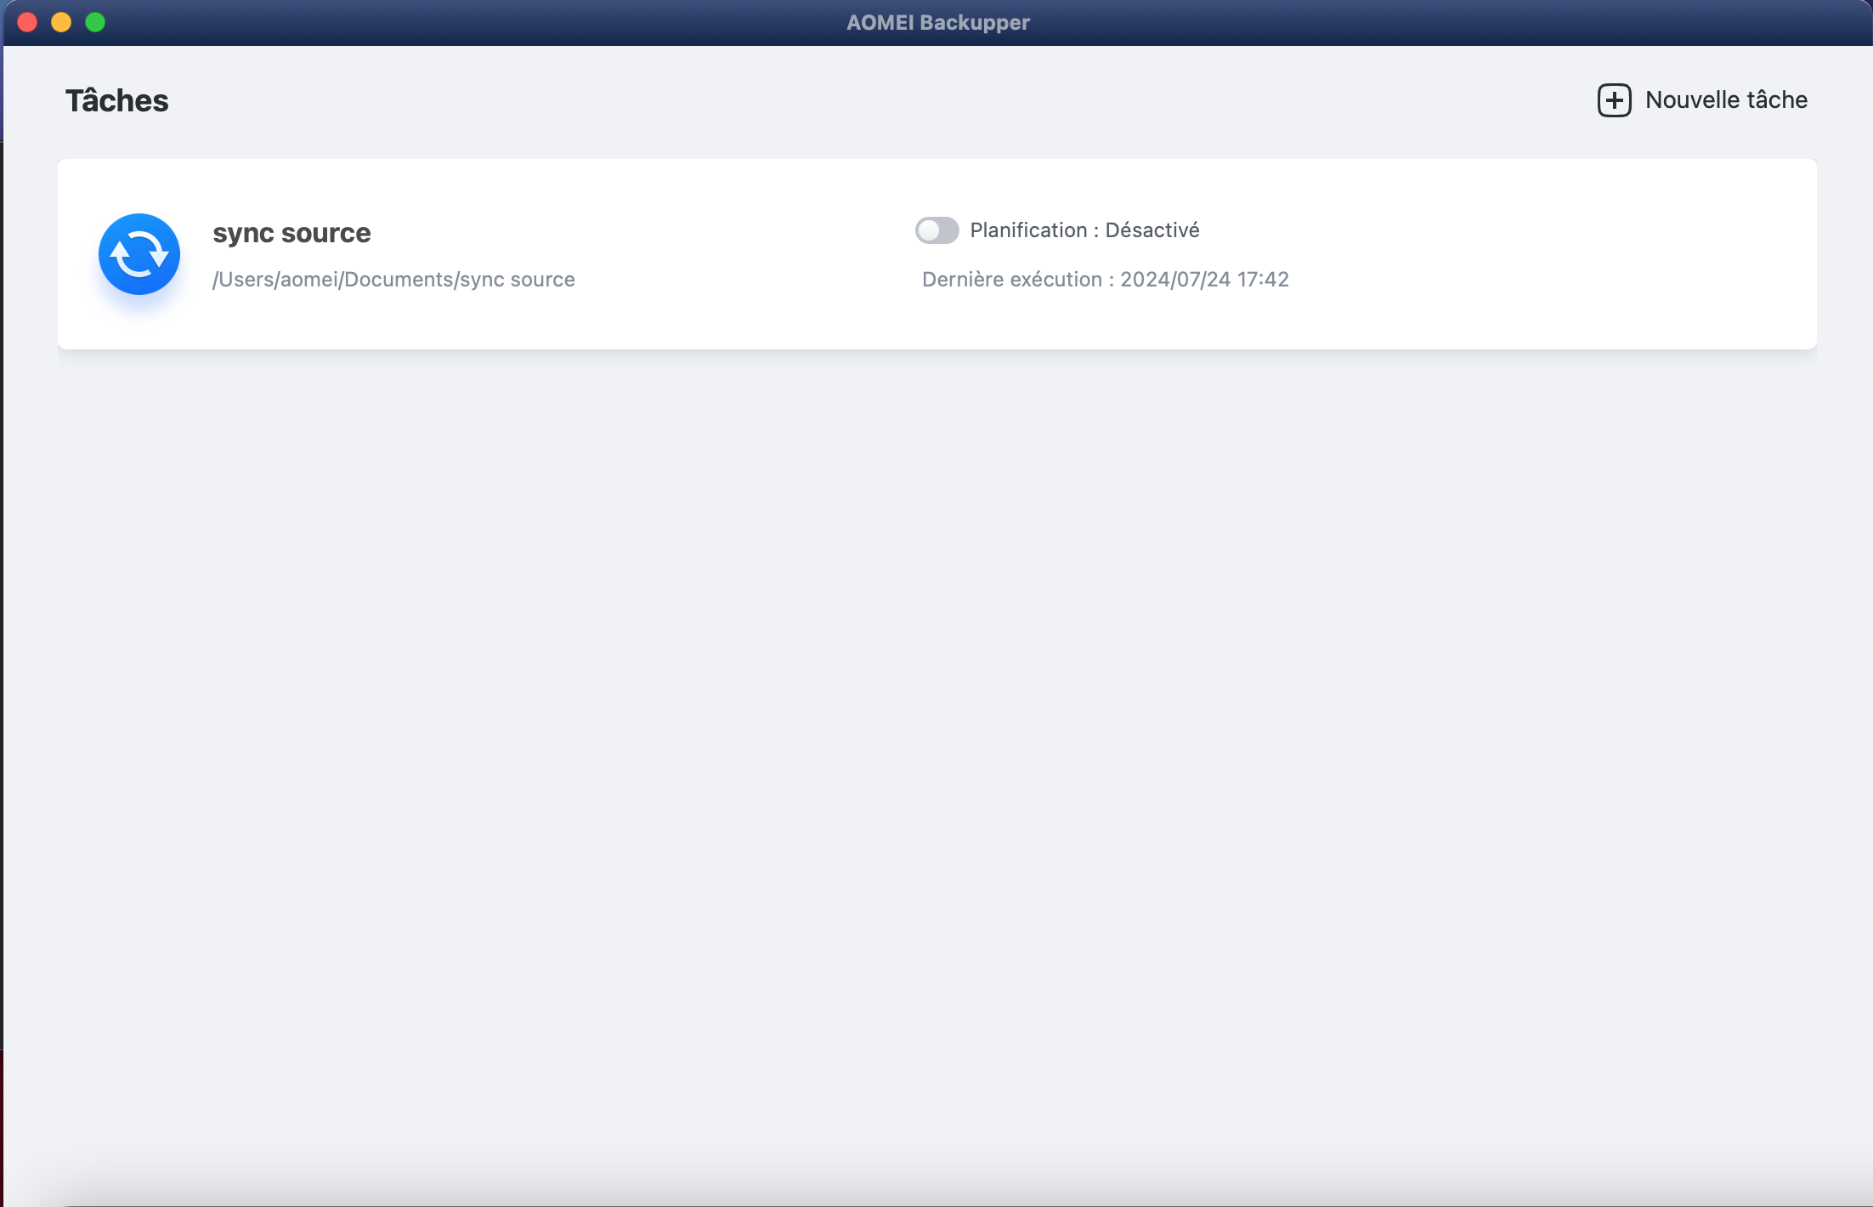The image size is (1873, 1207).
Task: Click the Tâches heading
Action: click(x=117, y=101)
